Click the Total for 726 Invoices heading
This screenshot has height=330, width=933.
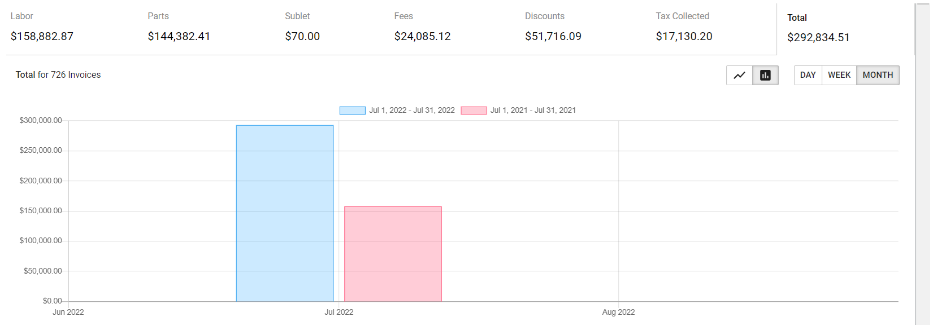click(x=58, y=75)
